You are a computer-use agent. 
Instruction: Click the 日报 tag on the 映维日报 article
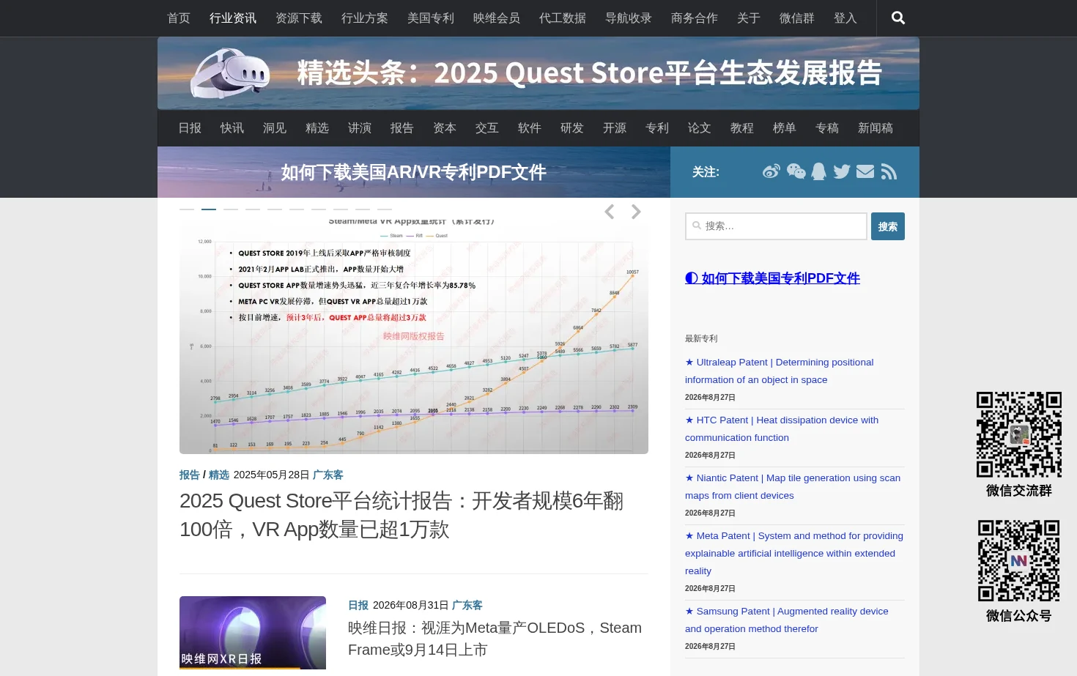358,605
